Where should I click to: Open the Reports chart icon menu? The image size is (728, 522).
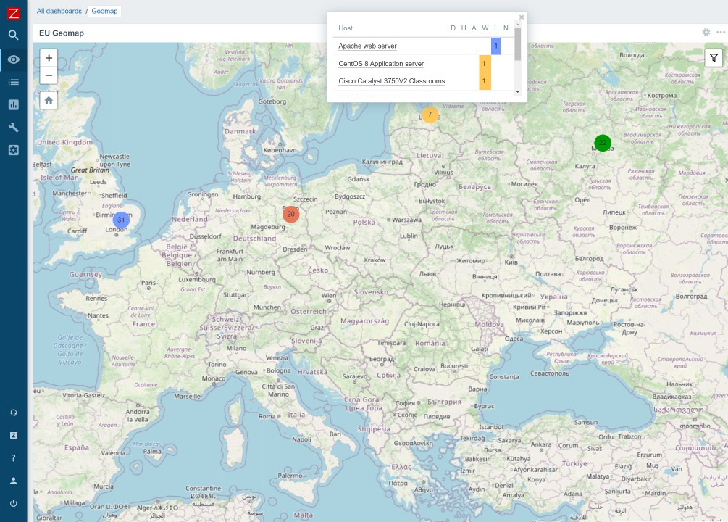coord(14,104)
